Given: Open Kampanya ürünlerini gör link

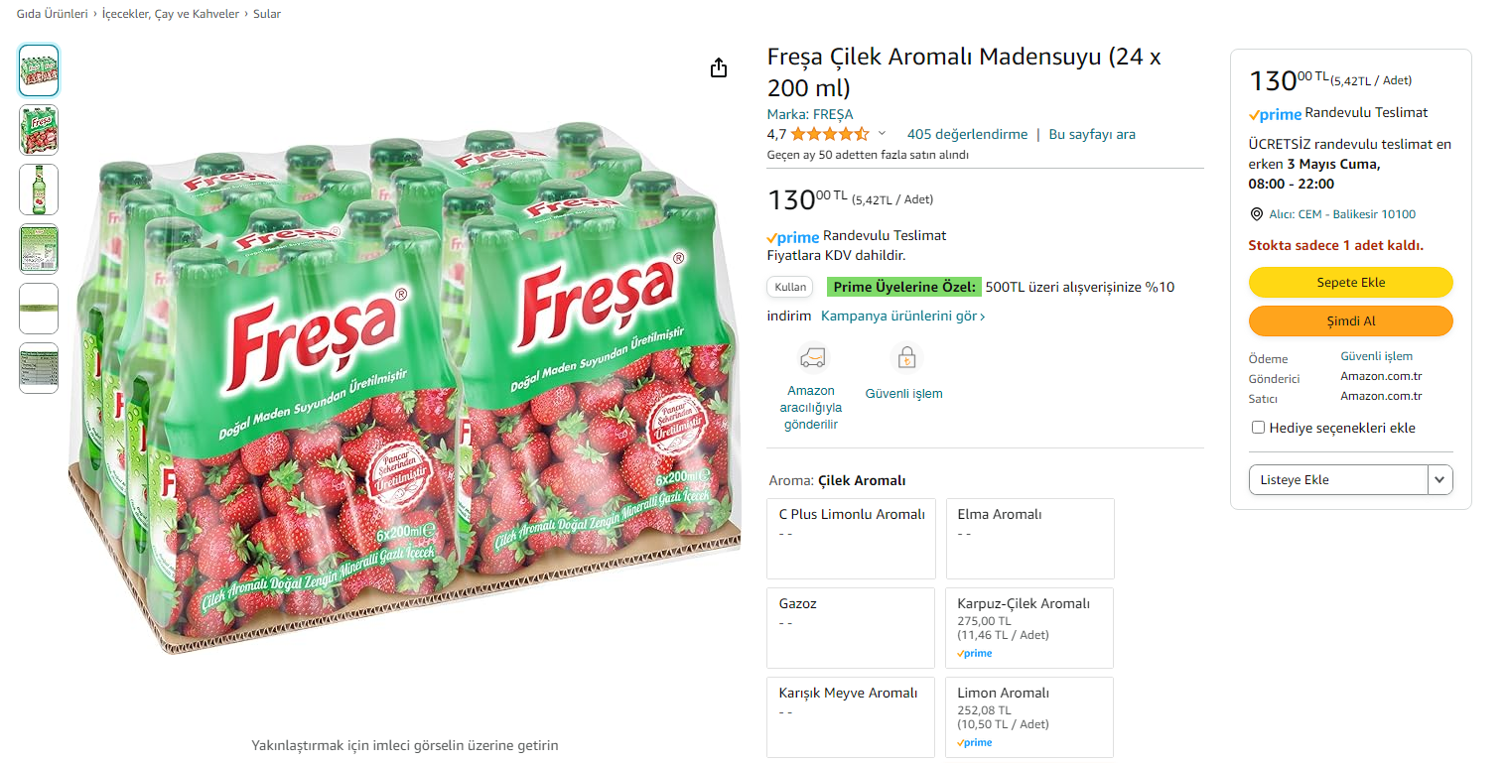Looking at the screenshot, I should pyautogui.click(x=902, y=317).
